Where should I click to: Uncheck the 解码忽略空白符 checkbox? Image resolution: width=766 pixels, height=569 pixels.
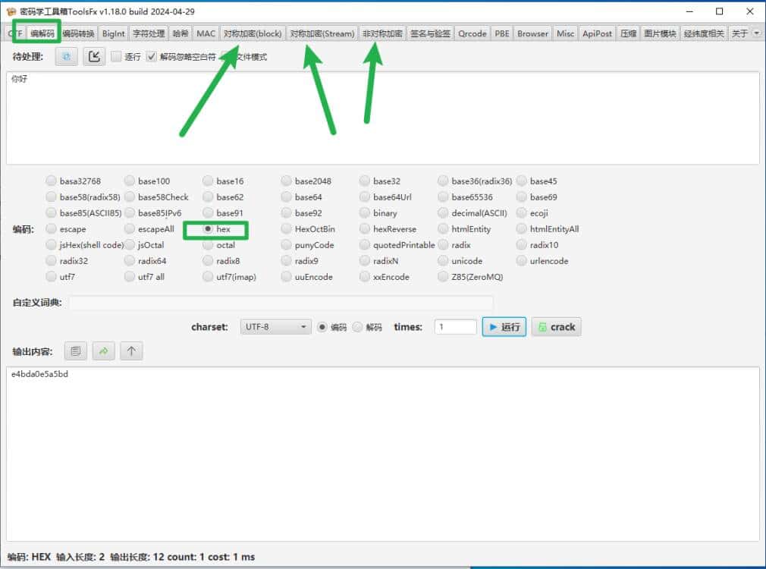[x=152, y=57]
